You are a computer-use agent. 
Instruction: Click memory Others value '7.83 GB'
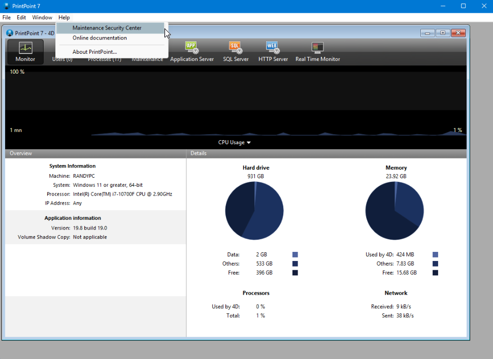click(x=405, y=264)
